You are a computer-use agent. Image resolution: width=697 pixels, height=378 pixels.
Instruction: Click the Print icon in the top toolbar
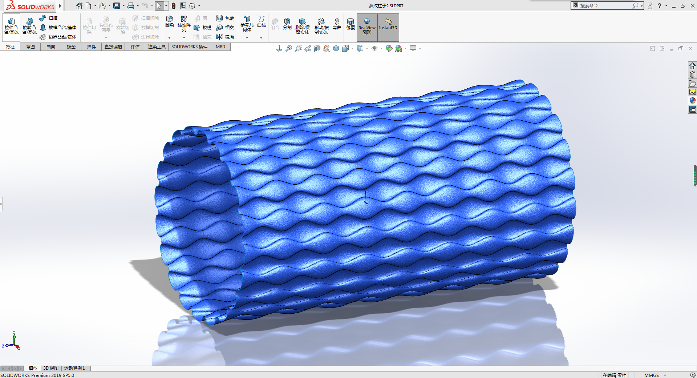click(x=131, y=6)
